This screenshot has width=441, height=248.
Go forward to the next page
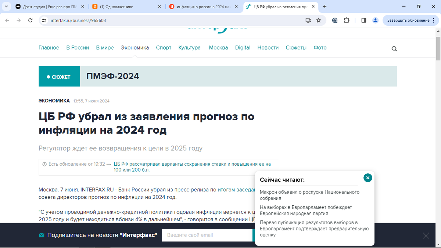19,20
